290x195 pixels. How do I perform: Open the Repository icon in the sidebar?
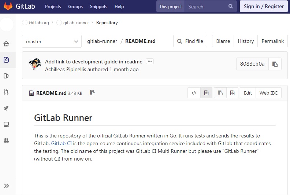pyautogui.click(x=6, y=60)
